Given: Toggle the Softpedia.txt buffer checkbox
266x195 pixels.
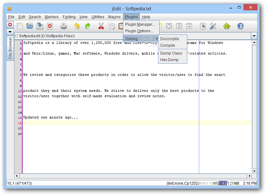Looking at the screenshot, I should 16,36.
